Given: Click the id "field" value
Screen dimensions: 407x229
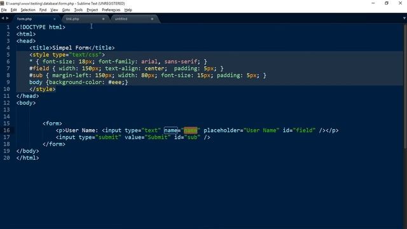Looking at the screenshot, I should click(304, 130).
